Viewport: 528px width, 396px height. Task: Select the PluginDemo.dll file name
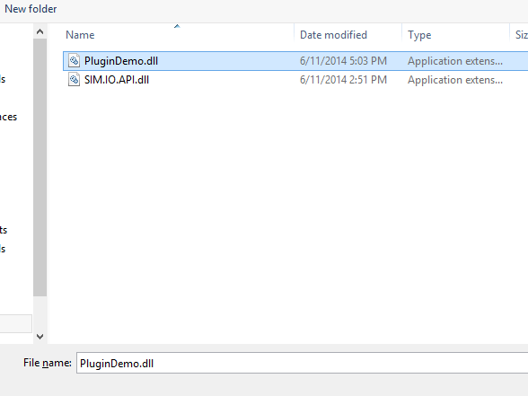121,61
